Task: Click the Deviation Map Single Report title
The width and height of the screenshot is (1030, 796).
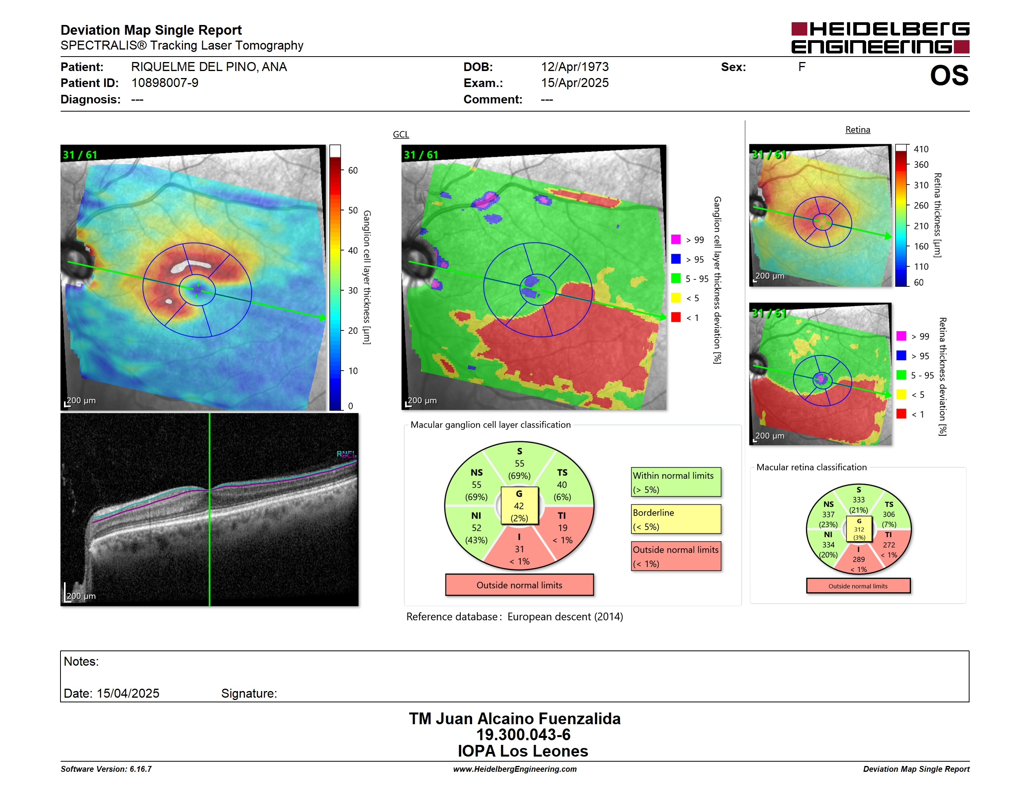Action: [151, 30]
